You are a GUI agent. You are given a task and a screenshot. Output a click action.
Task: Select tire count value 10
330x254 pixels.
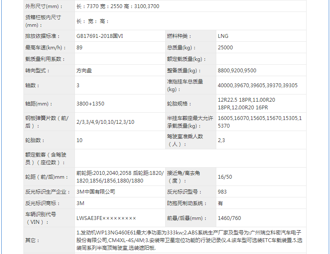tap(79, 140)
